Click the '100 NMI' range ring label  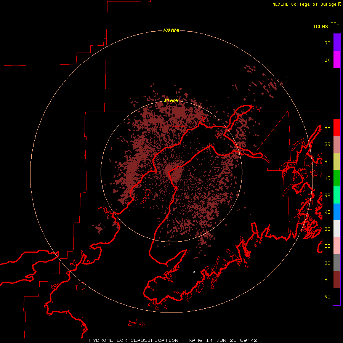[x=171, y=30]
